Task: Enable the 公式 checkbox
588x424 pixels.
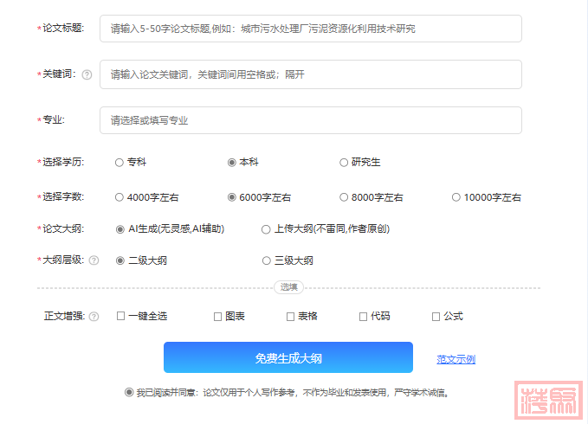Action: [436, 317]
